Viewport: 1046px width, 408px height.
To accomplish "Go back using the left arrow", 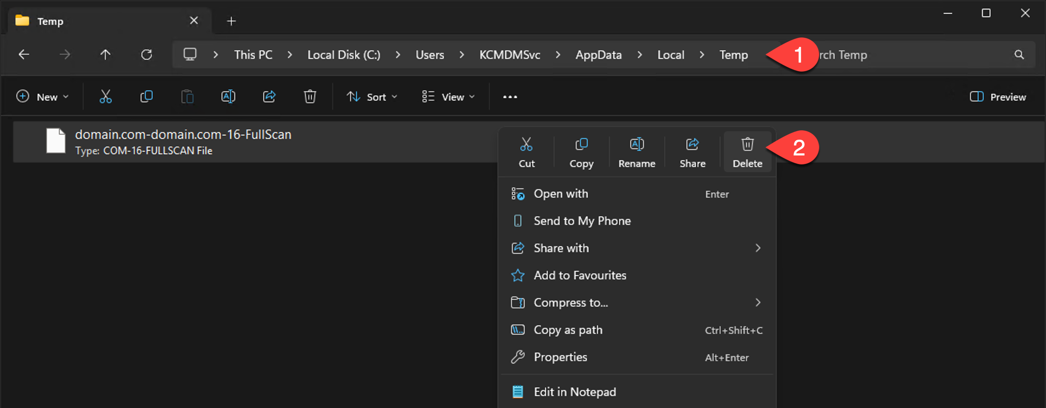I will (24, 55).
